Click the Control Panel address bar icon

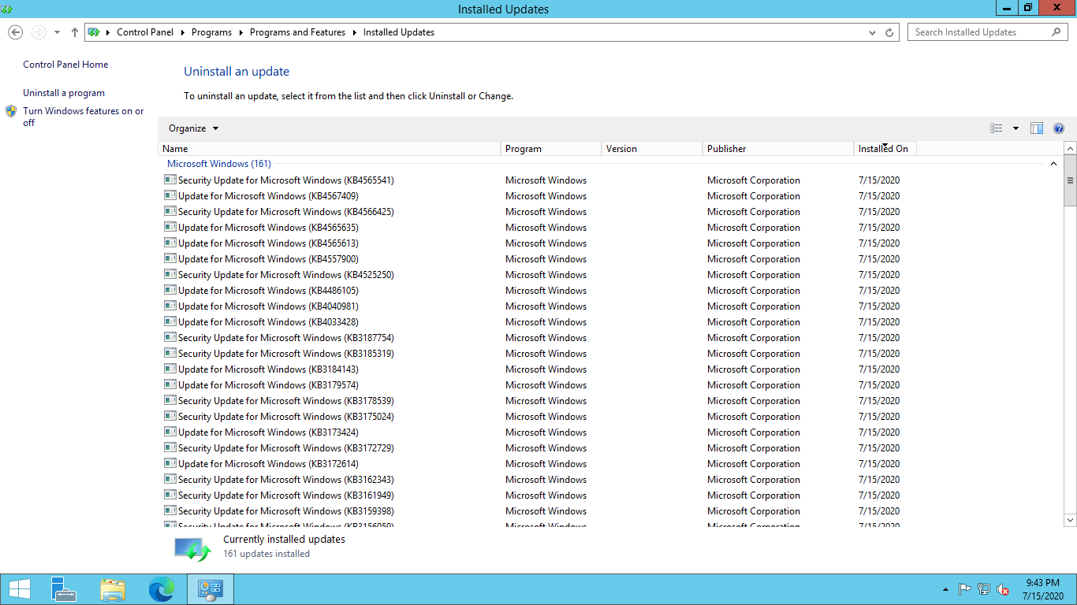coord(95,32)
